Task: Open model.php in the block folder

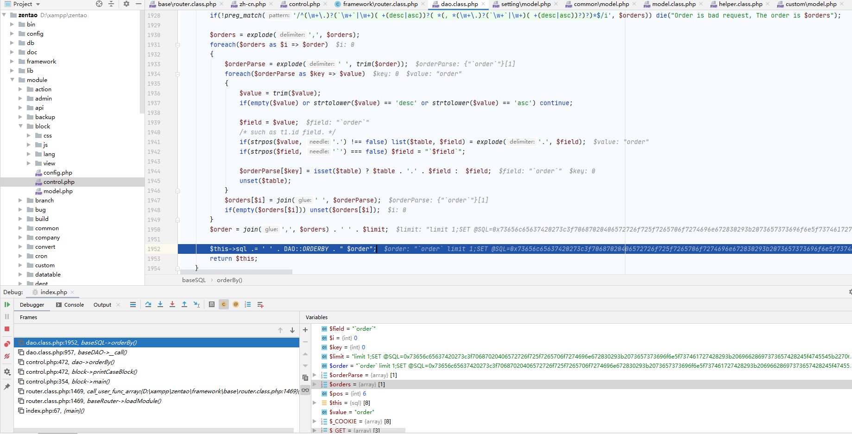Action: [x=58, y=191]
